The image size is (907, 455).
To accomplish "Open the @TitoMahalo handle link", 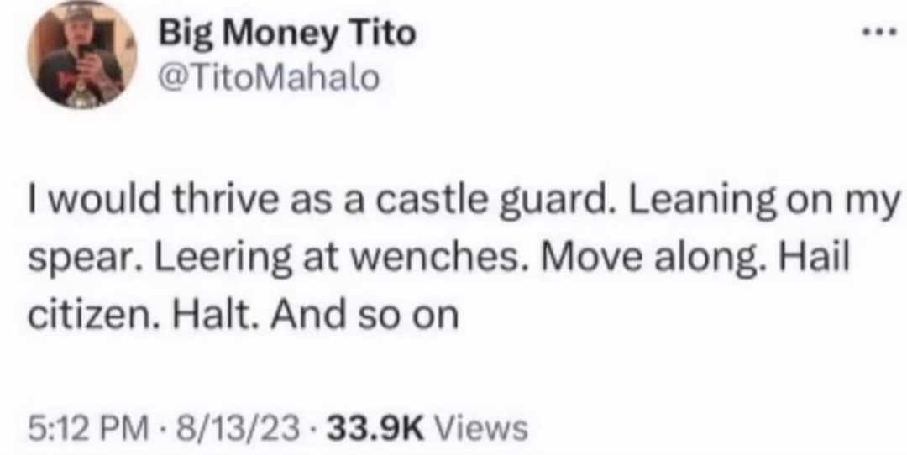I will click(269, 78).
